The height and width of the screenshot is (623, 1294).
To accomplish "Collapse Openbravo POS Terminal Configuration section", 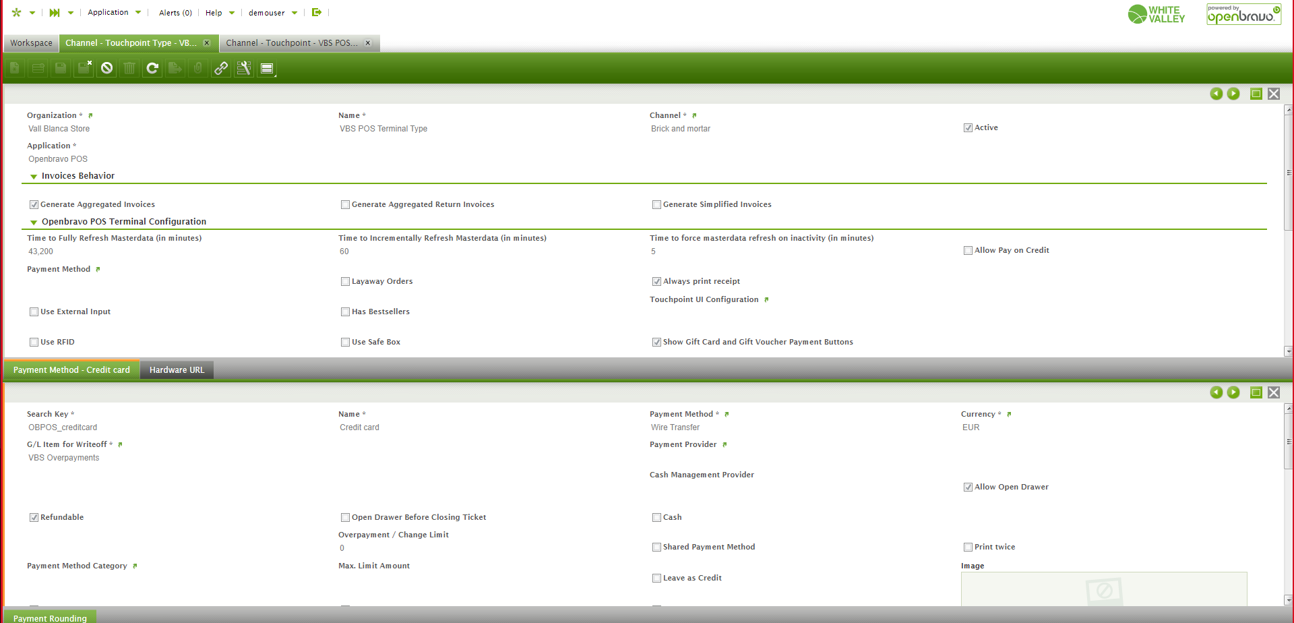I will 34,222.
